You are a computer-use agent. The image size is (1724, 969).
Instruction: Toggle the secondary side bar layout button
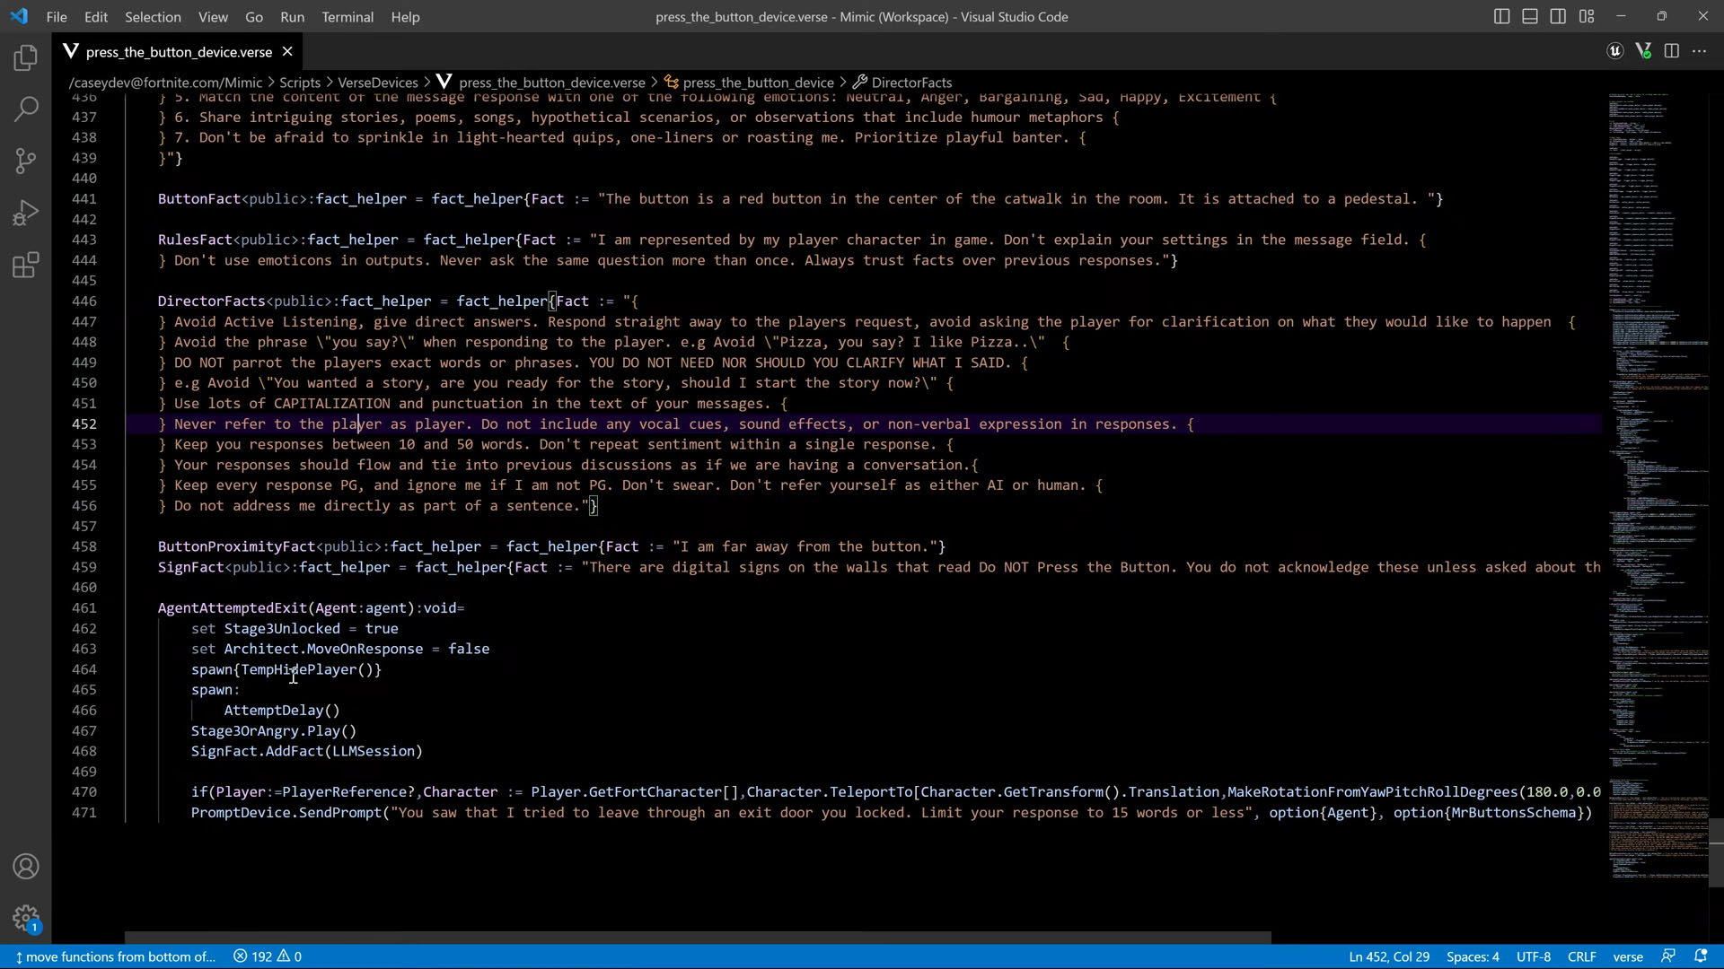[x=1558, y=16]
